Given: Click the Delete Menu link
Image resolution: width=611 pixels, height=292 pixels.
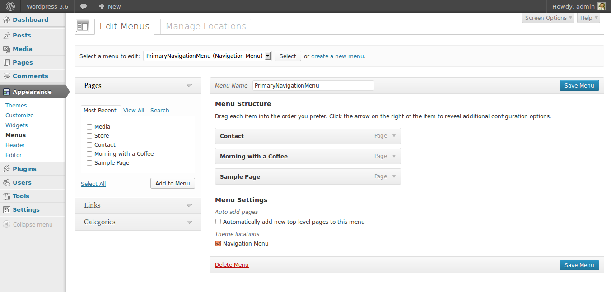Looking at the screenshot, I should pyautogui.click(x=232, y=264).
